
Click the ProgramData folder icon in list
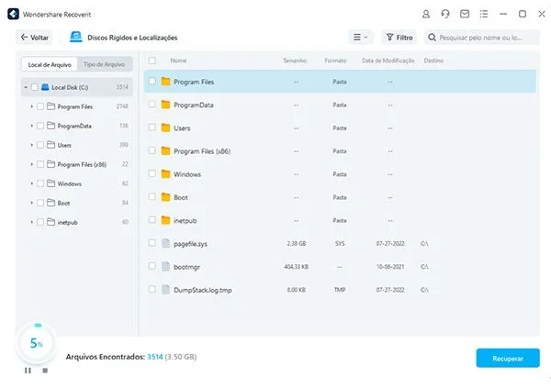[x=165, y=105]
